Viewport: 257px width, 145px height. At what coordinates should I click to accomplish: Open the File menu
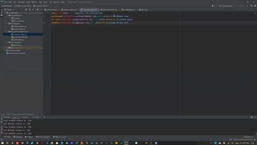6,2
